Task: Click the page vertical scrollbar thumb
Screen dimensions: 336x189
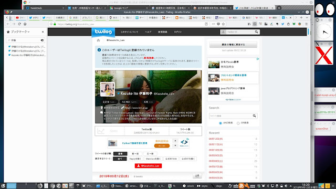Action: click(308, 31)
